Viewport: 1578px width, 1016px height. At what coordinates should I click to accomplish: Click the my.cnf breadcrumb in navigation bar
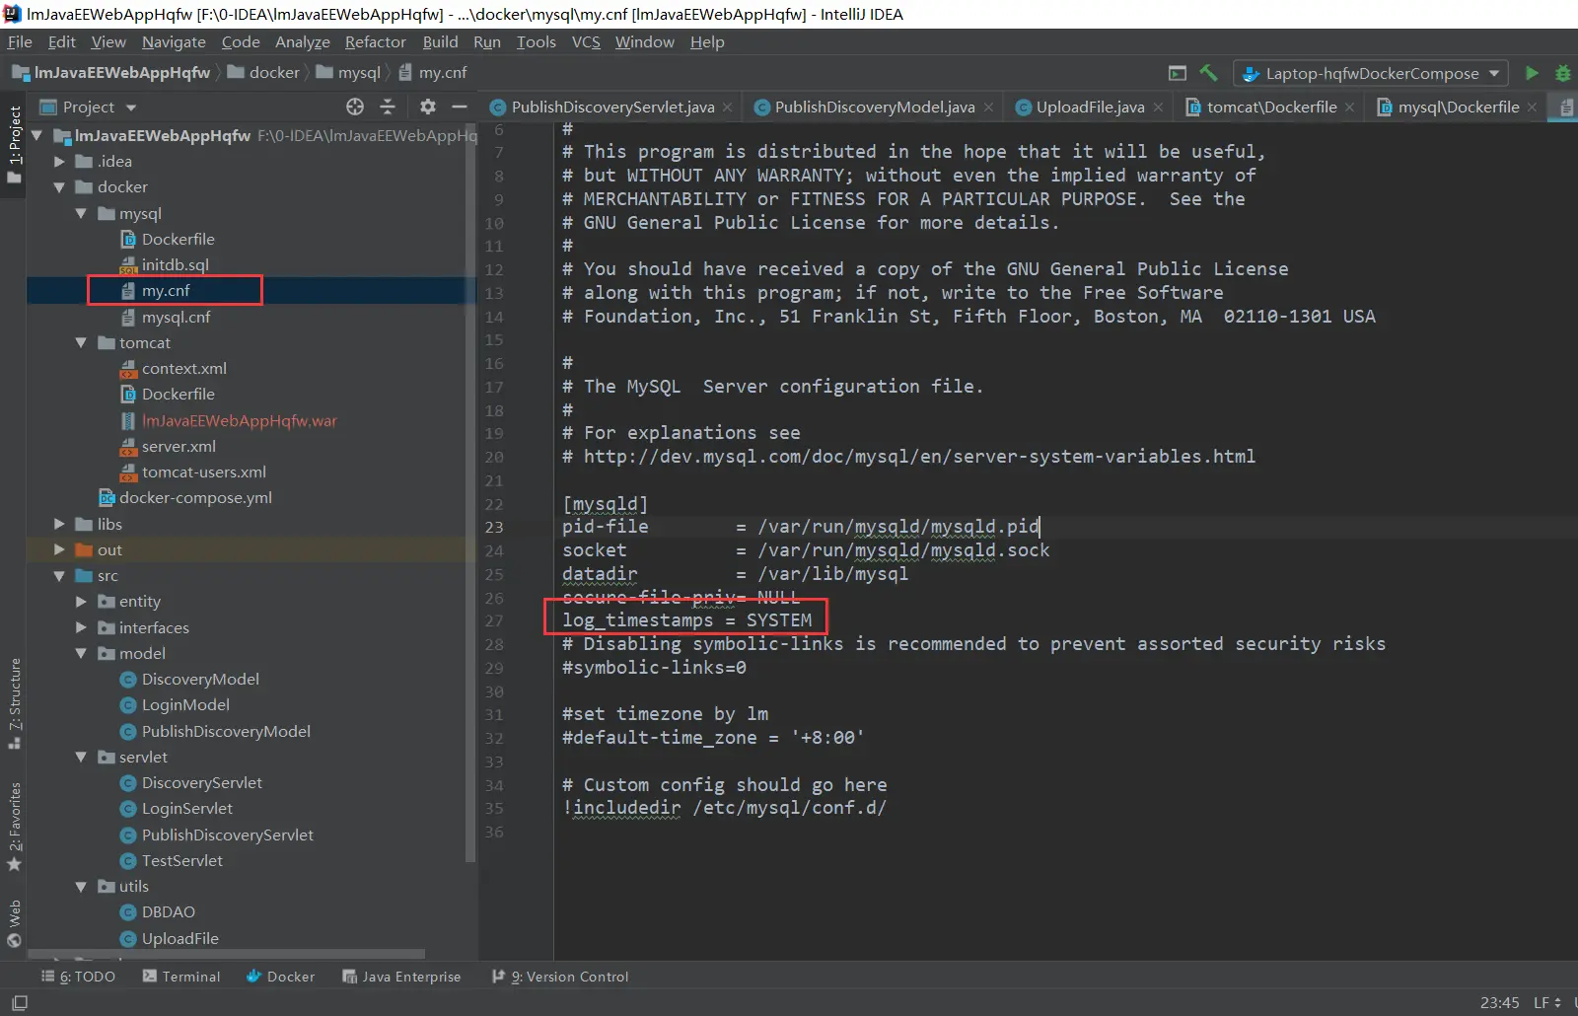tap(433, 73)
